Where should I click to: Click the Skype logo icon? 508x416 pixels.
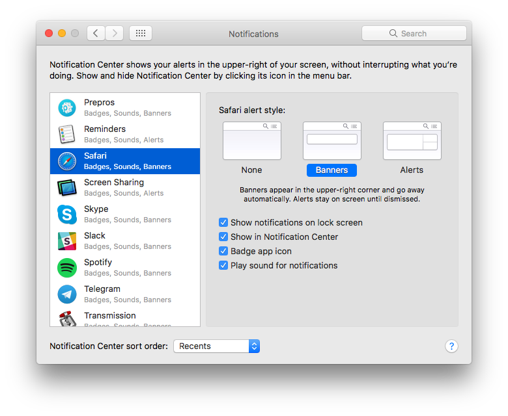coord(67,214)
